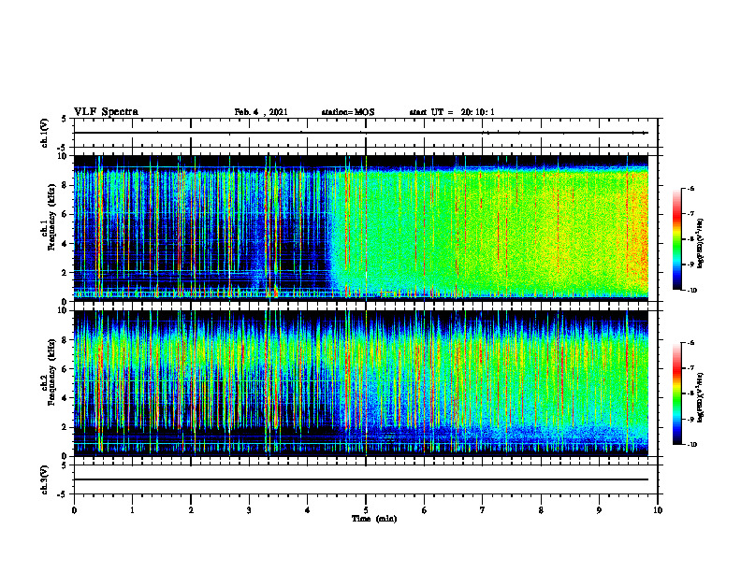Click the "start UT = 20:10:1" label
The image size is (741, 572).
click(452, 112)
